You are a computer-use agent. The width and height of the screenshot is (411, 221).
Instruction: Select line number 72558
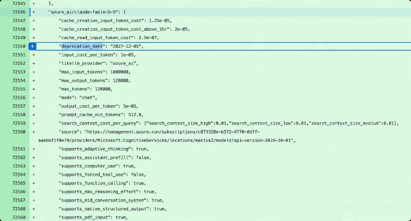pos(19,115)
